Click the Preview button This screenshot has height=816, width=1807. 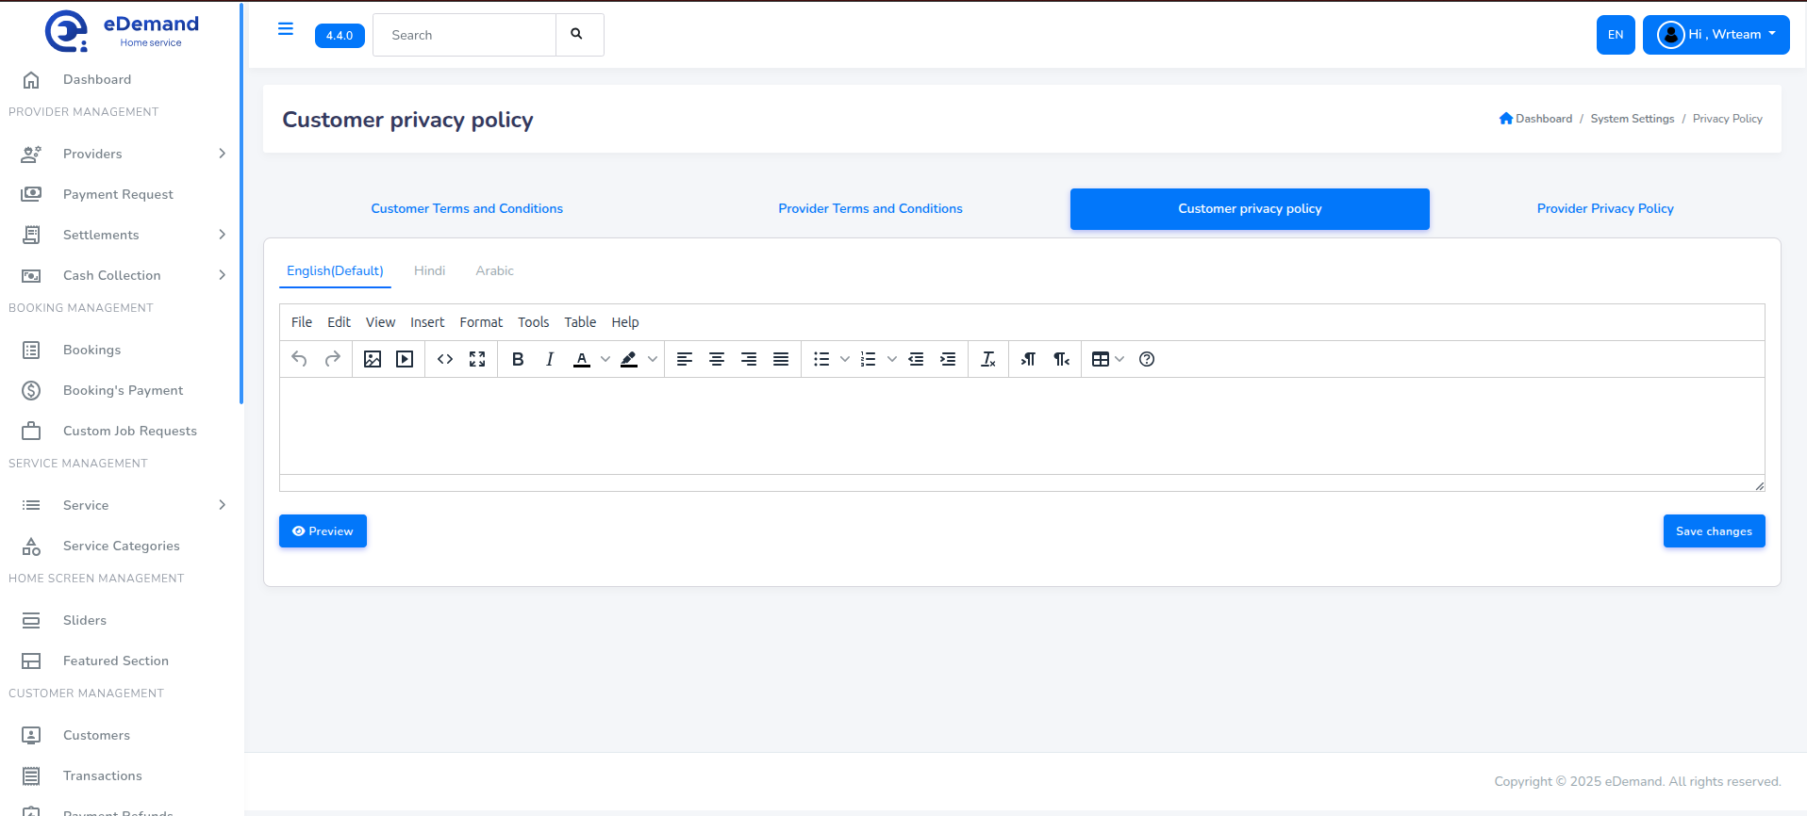[x=323, y=530]
